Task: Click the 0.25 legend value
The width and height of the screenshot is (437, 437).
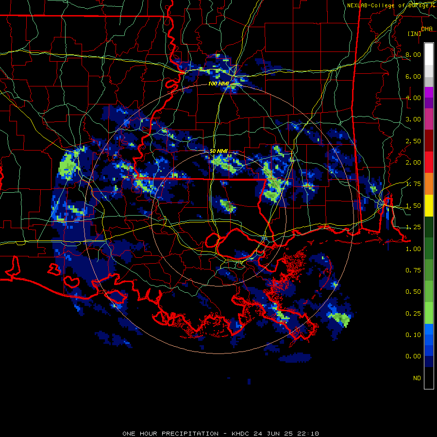Action: (413, 314)
